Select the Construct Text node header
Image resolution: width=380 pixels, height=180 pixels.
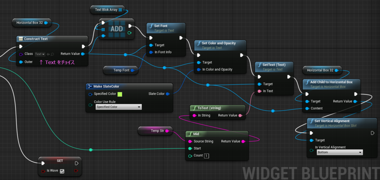pyautogui.click(x=52, y=39)
